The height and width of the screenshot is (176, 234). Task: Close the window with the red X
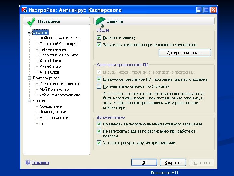[x=214, y=10]
